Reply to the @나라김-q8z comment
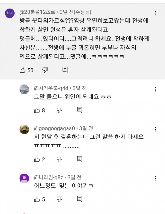 79,199
